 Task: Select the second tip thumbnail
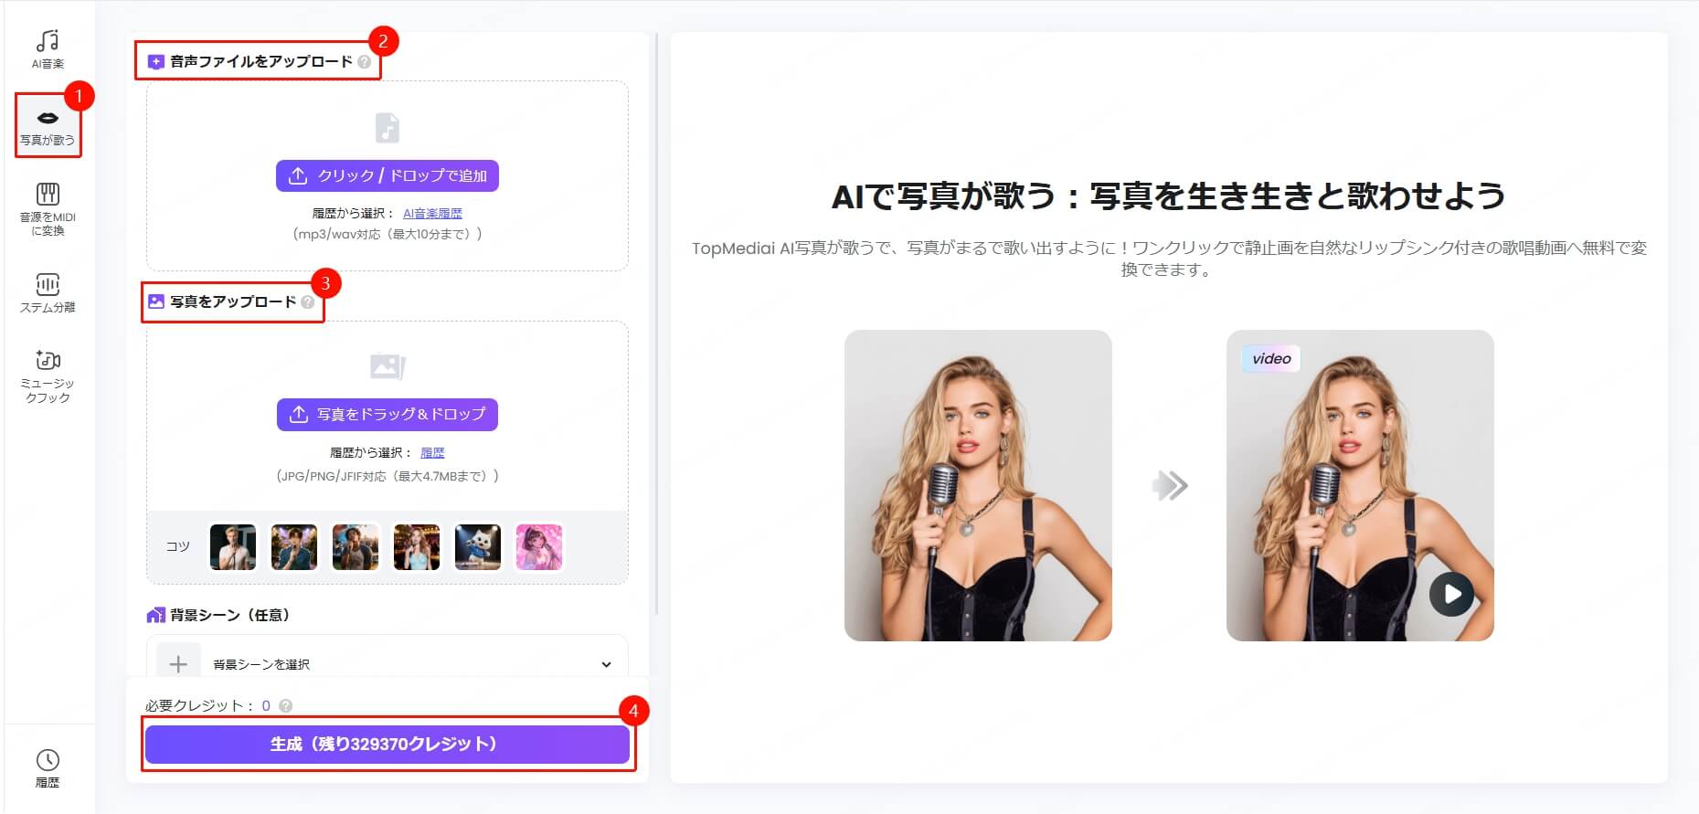[x=294, y=547]
